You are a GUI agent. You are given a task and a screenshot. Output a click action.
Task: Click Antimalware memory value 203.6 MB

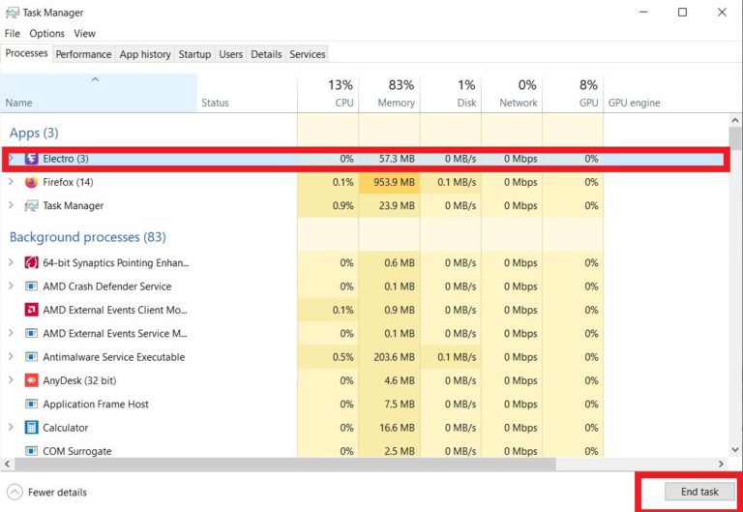(394, 357)
